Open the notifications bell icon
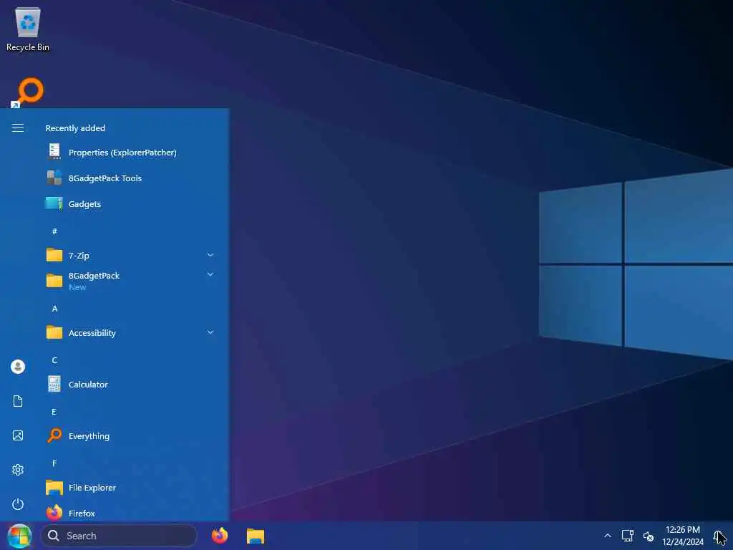Screen dimensions: 733x550 719,536
